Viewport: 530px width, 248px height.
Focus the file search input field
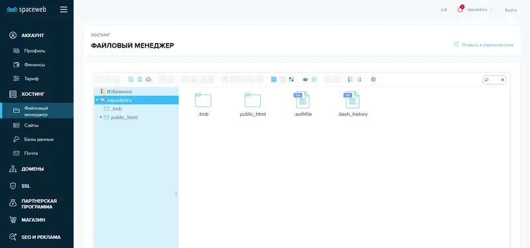click(x=495, y=80)
